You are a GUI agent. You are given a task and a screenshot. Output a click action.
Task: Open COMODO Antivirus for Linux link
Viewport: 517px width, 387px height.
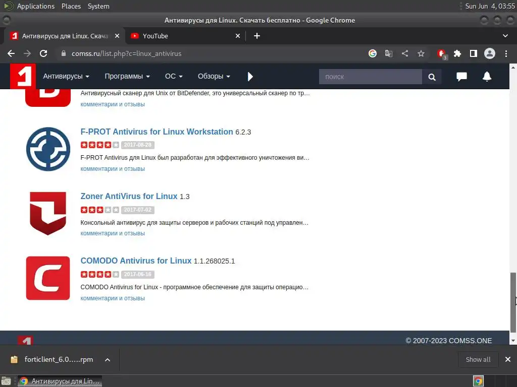tap(136, 261)
